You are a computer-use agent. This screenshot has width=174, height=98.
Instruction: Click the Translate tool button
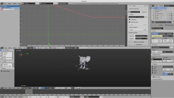(x=7, y=53)
